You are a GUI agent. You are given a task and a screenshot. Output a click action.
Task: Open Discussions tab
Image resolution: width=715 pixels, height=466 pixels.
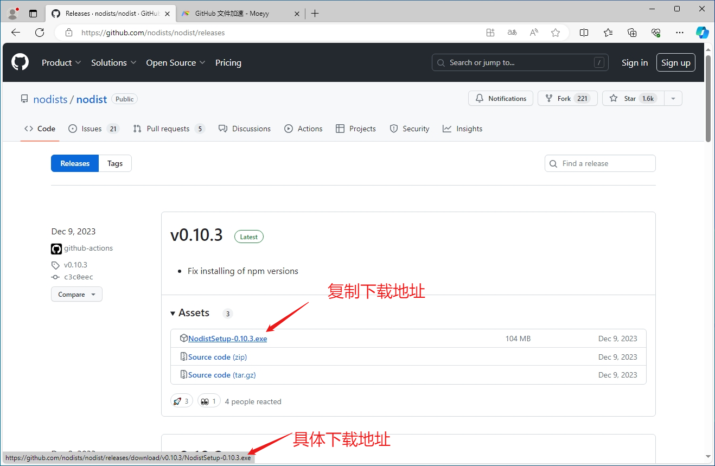(244, 129)
